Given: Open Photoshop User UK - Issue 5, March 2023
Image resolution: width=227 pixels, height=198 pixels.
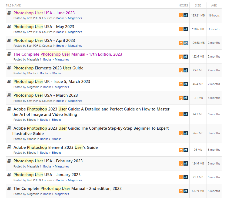Looking at the screenshot, I should 52,82.
